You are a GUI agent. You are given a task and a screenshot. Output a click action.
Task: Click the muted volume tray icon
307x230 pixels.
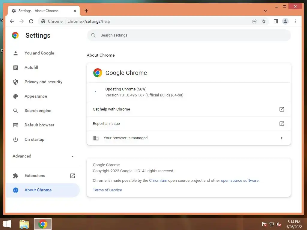click(279, 224)
